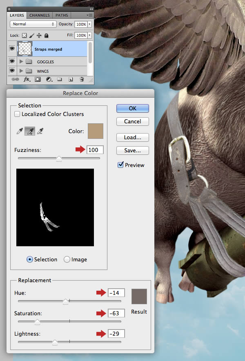Close the Layers panel
245x361 pixels.
coord(9,9)
